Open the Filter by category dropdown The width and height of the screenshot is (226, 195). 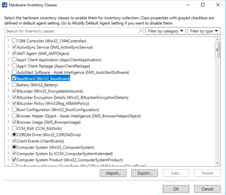[165, 31]
